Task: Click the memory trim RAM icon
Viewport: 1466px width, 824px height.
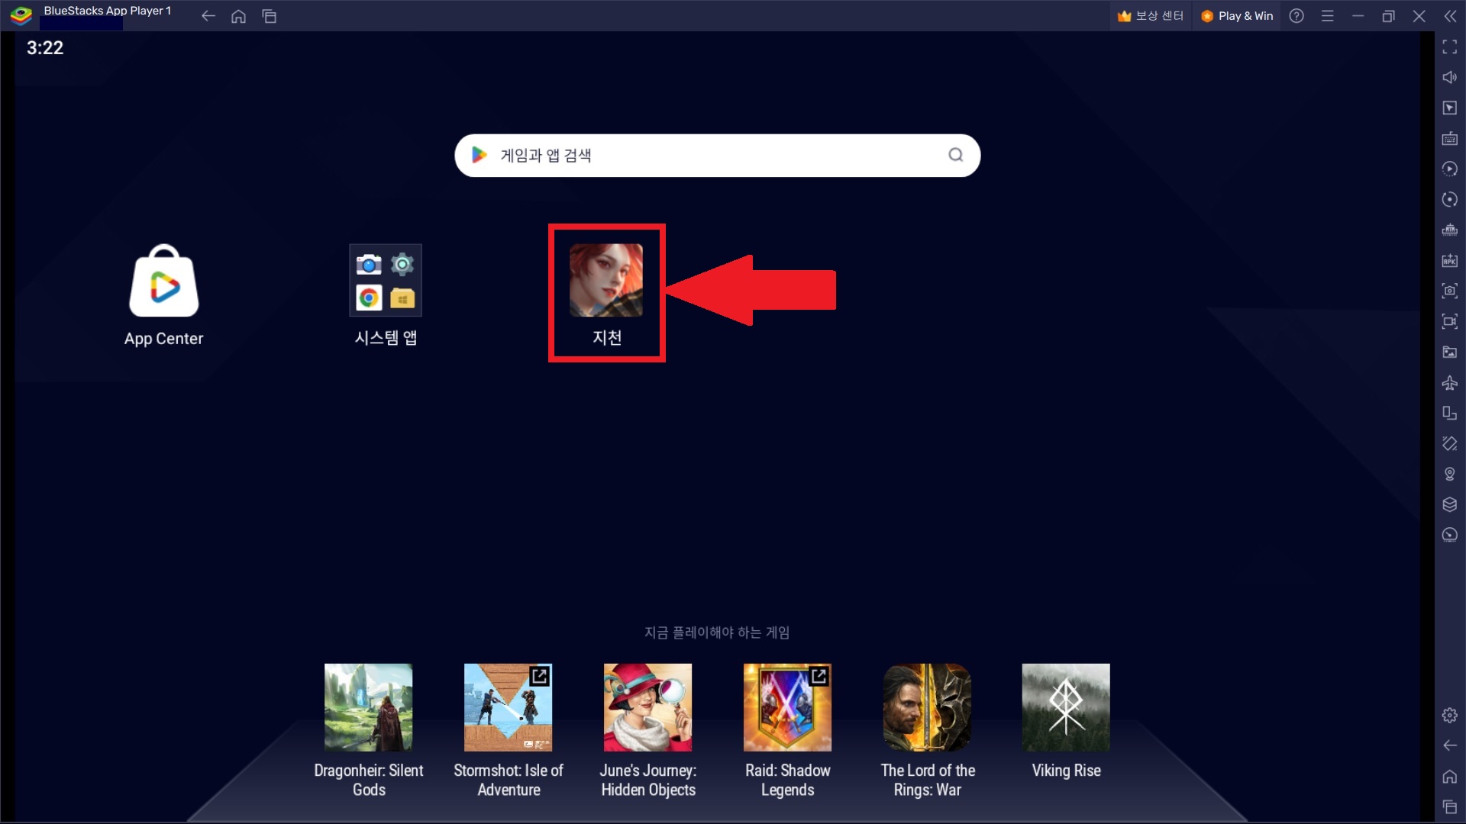Action: pos(1449,230)
